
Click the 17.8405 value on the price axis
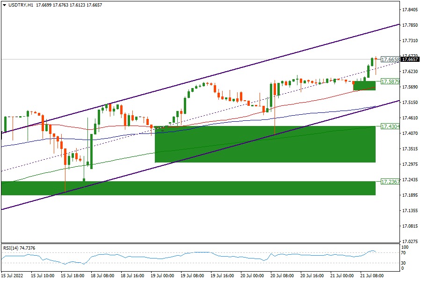click(410, 9)
